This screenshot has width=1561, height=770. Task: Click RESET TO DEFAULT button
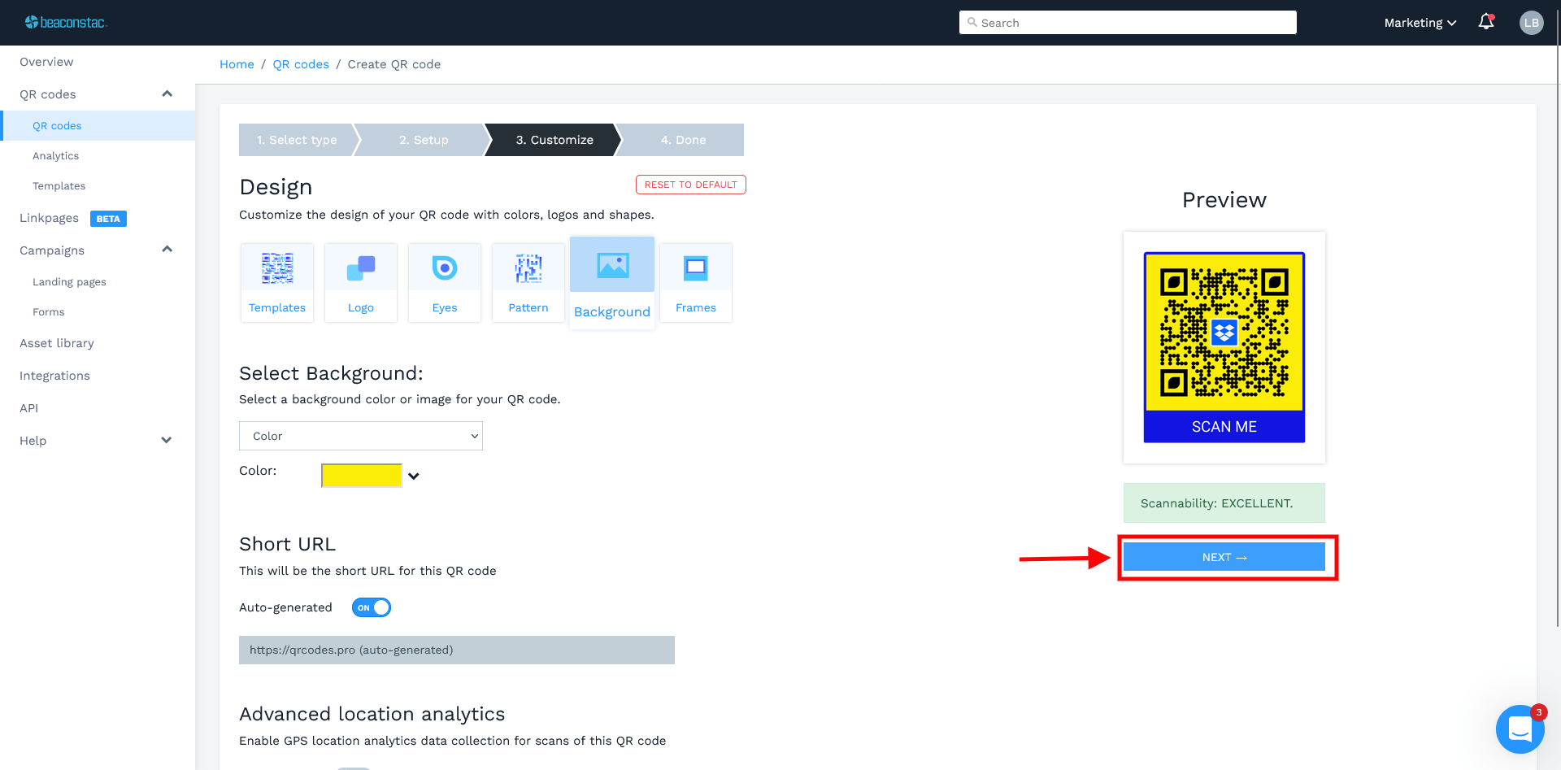point(690,185)
